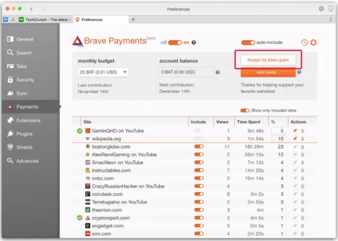Click Accept my token grant button

point(268,60)
